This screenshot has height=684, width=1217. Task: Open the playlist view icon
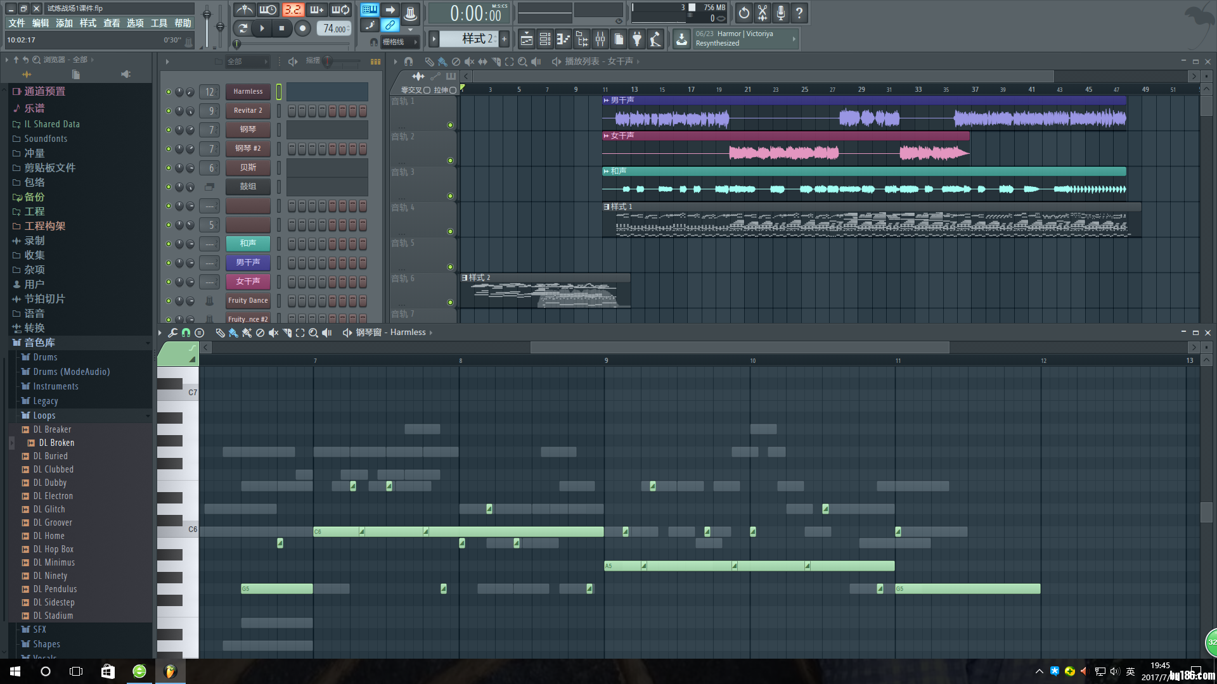526,39
